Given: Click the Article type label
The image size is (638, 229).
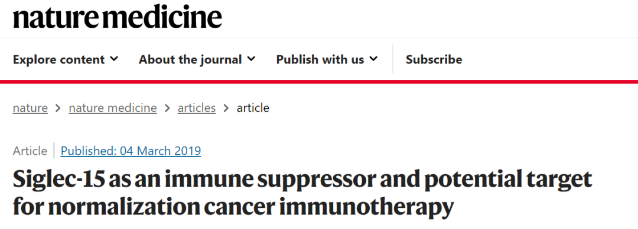Looking at the screenshot, I should click(30, 151).
